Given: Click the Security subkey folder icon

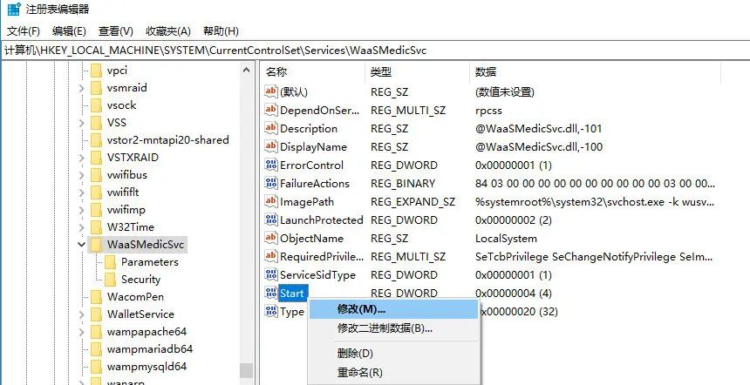Looking at the screenshot, I should click(110, 280).
